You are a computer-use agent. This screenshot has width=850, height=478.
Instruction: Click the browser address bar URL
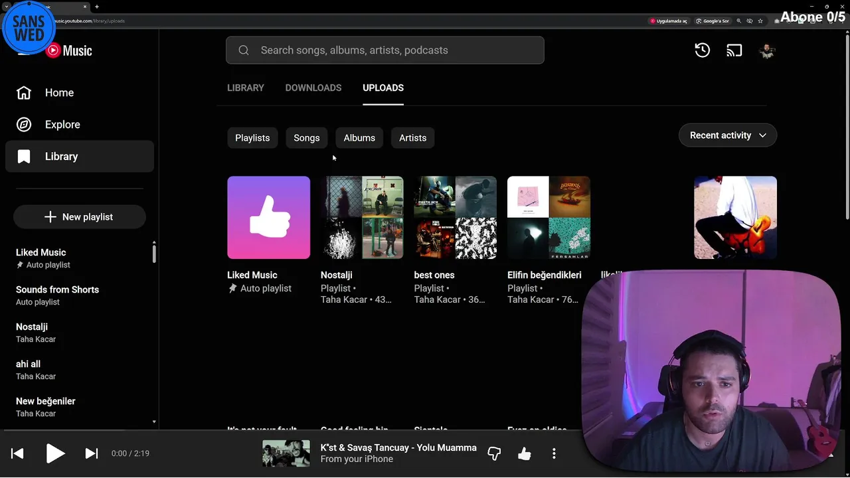coord(90,21)
